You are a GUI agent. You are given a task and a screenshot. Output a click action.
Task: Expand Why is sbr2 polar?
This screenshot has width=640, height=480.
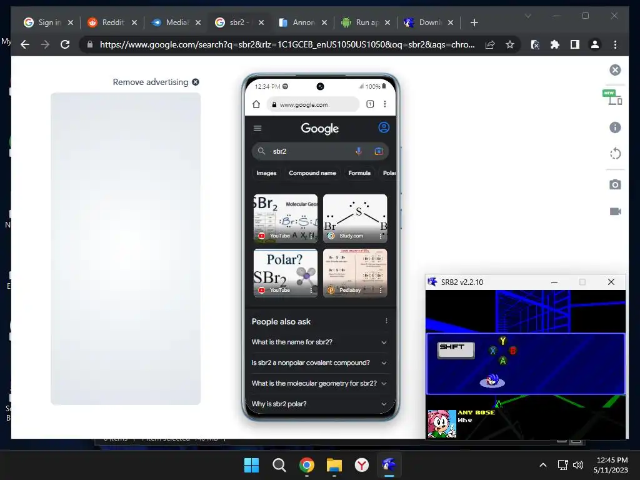click(319, 404)
